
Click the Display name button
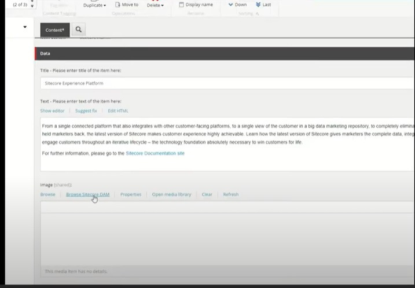(x=196, y=5)
